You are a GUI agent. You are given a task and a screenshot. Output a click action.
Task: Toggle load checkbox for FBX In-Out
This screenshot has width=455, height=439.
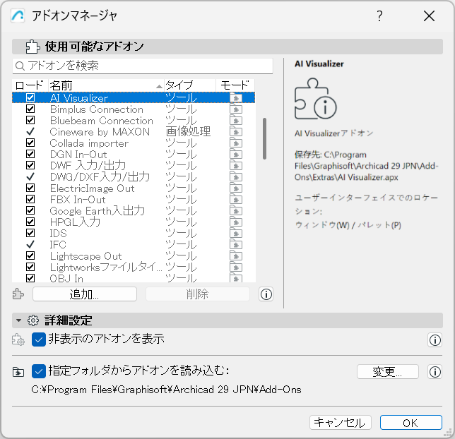[30, 199]
